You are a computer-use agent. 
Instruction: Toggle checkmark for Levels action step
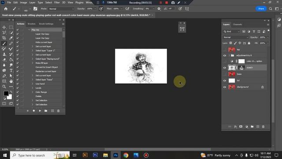point(18,88)
